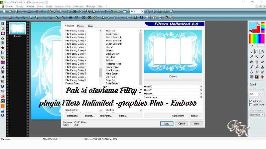Open the Mód míchání Normální dropdown
This screenshot has height=149, width=266.
click(x=263, y=115)
